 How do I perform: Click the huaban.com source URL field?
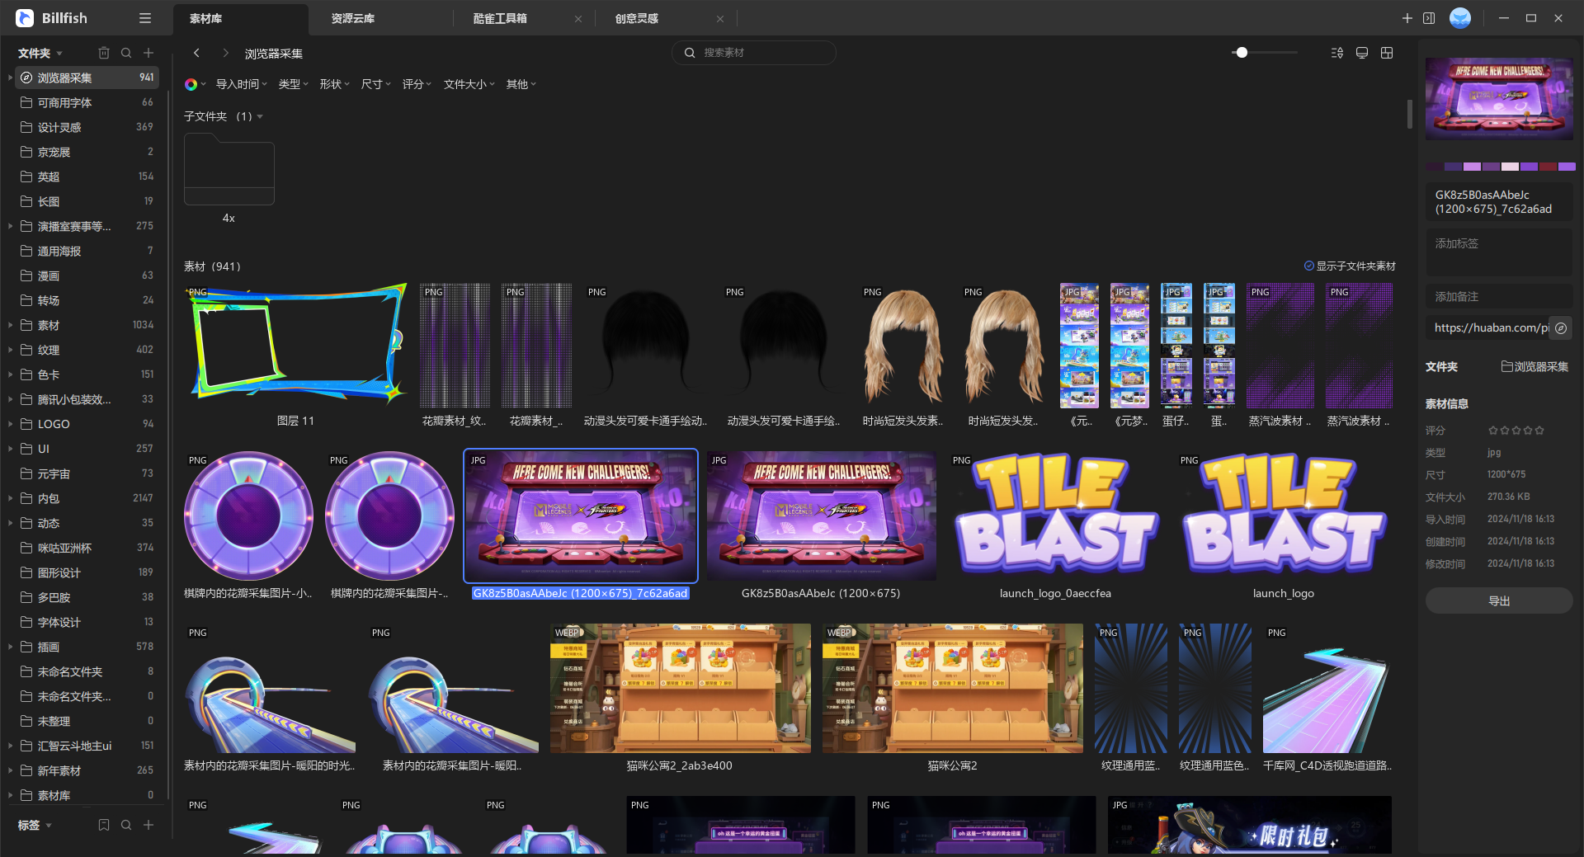pyautogui.click(x=1487, y=327)
